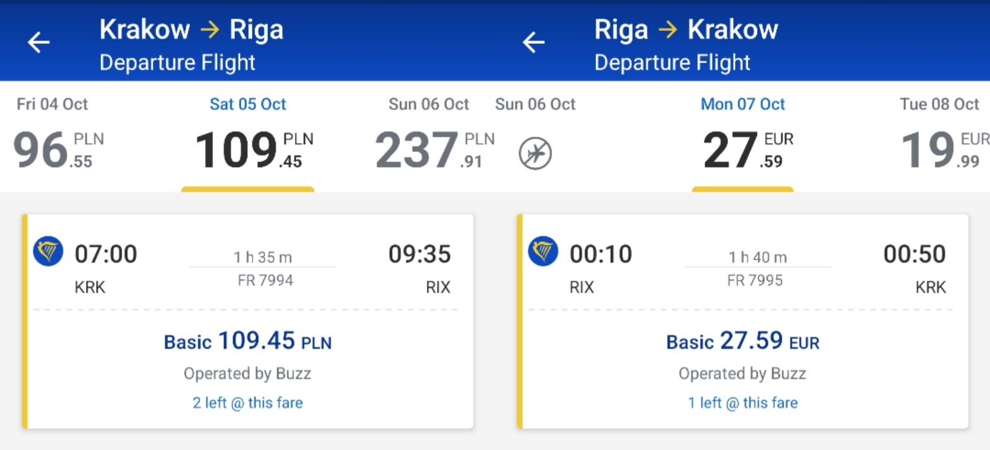The image size is (990, 450).
Task: Select Sun 06 Oct 237.91 PLN date
Action: point(429,135)
